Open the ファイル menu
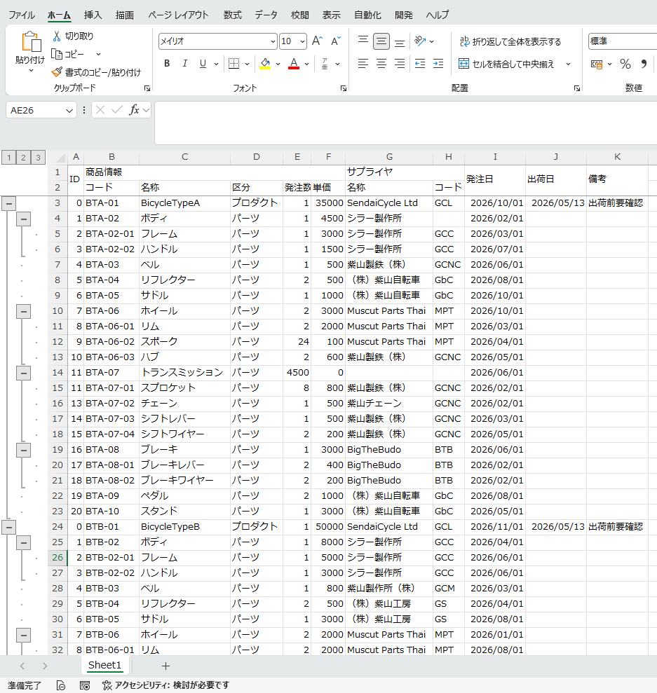This screenshot has height=693, width=657. (x=22, y=15)
